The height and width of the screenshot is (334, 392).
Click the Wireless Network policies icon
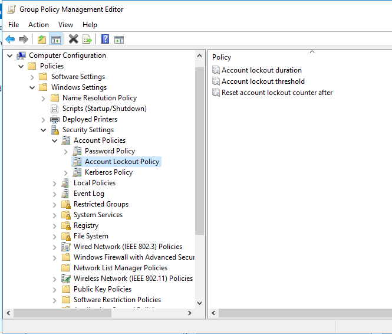(66, 279)
